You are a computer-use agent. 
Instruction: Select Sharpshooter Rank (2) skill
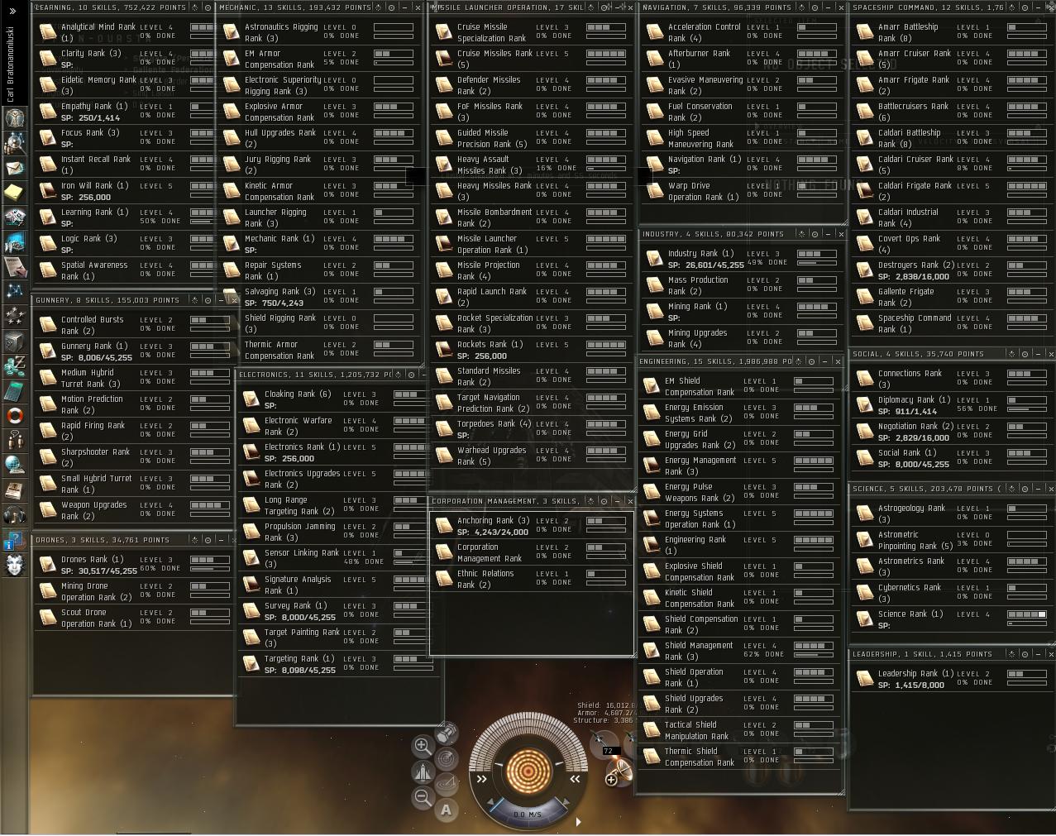click(132, 457)
